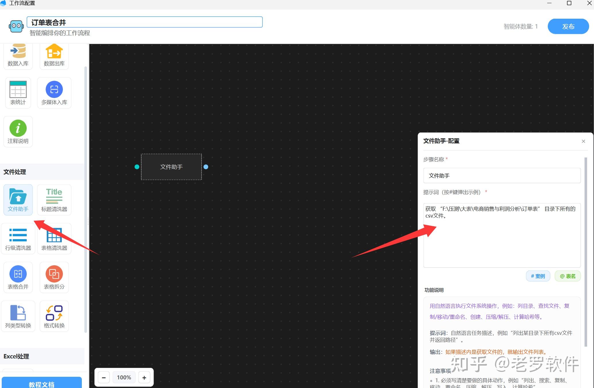The width and height of the screenshot is (594, 388).
Task: Click the 步骤名称 input field
Action: [x=502, y=175]
